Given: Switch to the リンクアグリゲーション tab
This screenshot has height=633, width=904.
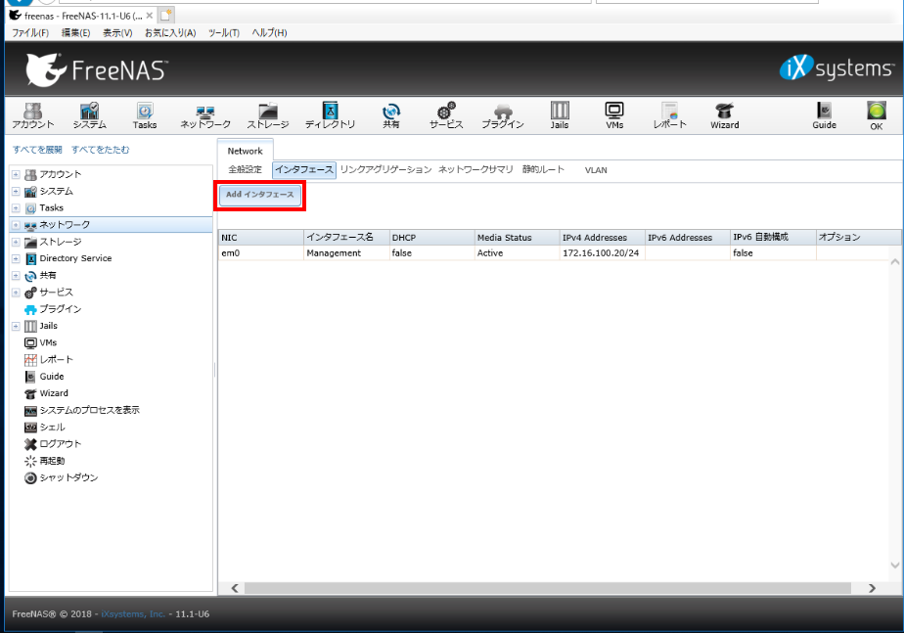Looking at the screenshot, I should (x=385, y=169).
